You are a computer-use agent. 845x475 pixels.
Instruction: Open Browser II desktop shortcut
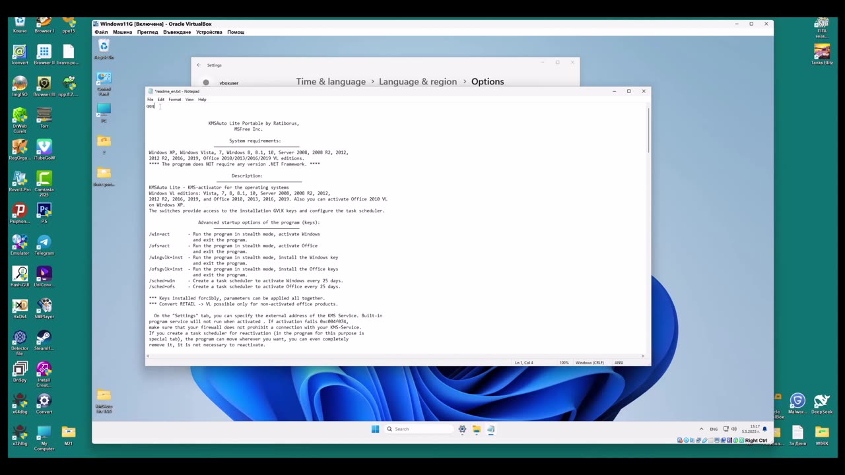click(x=44, y=55)
